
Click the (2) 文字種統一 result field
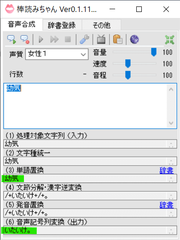(x=90, y=161)
